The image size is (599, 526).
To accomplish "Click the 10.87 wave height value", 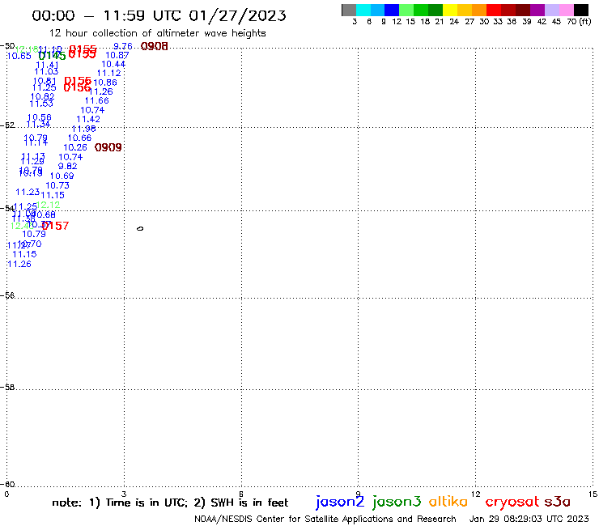I will click(117, 55).
